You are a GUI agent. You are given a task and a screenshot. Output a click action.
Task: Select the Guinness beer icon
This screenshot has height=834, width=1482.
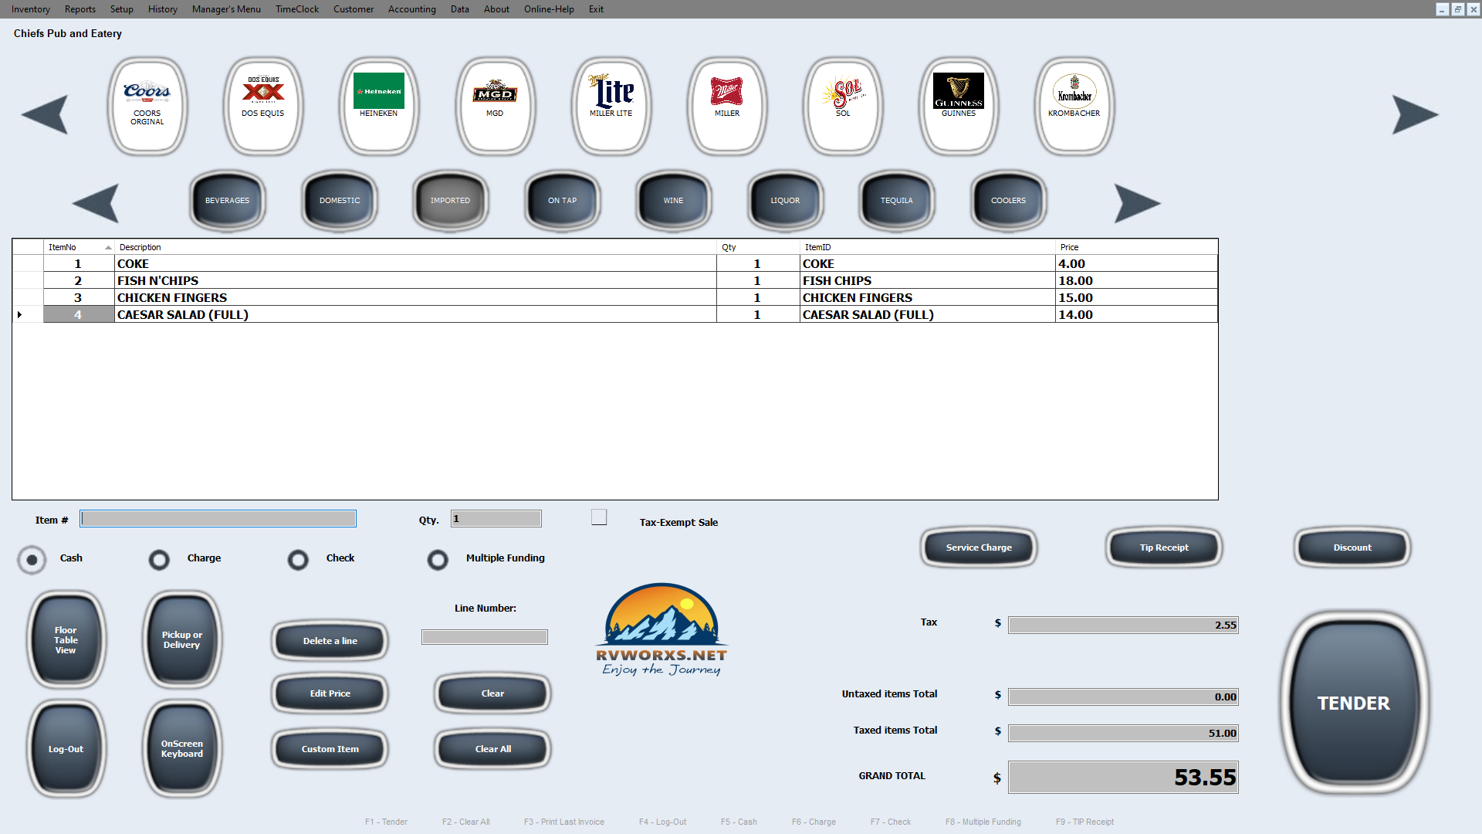pyautogui.click(x=958, y=104)
